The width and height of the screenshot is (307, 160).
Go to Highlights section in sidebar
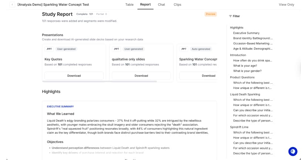pyautogui.click(x=237, y=28)
